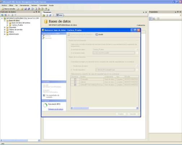Click the Aceptar button
This screenshot has height=145, width=182.
121,114
